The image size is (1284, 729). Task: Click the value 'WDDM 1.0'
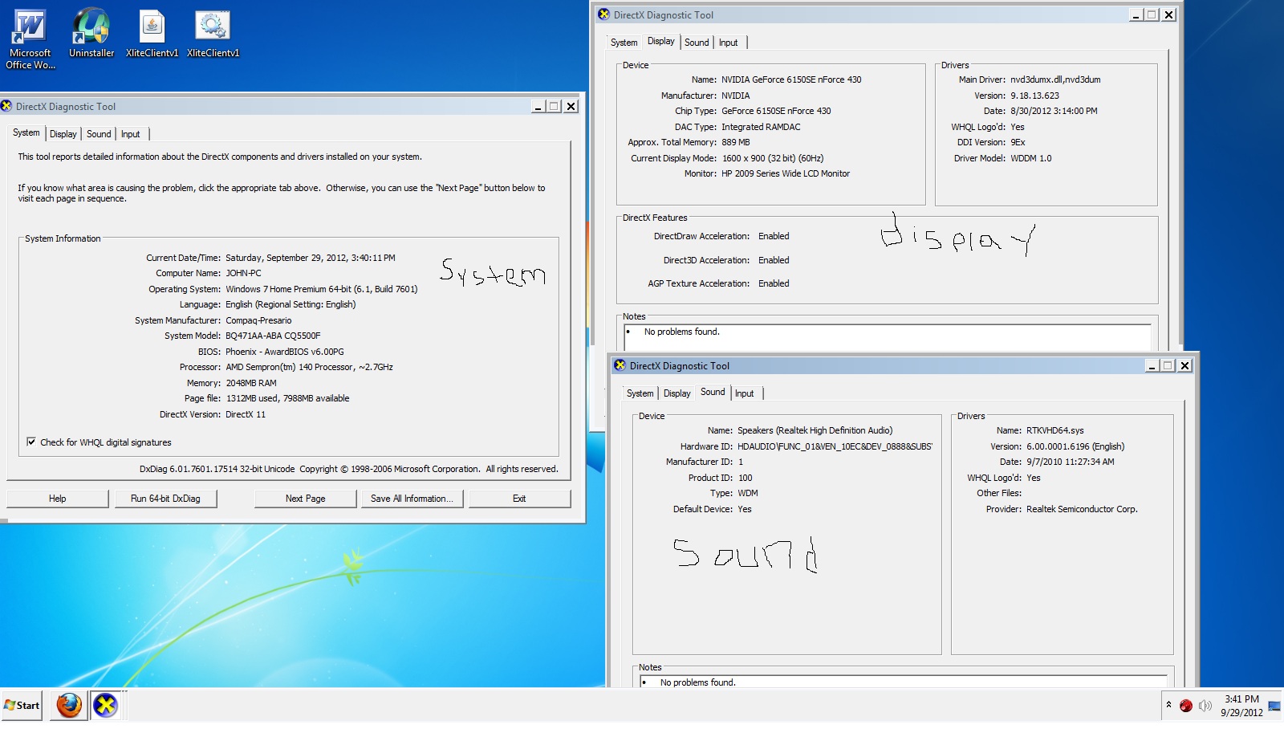[x=1030, y=158]
